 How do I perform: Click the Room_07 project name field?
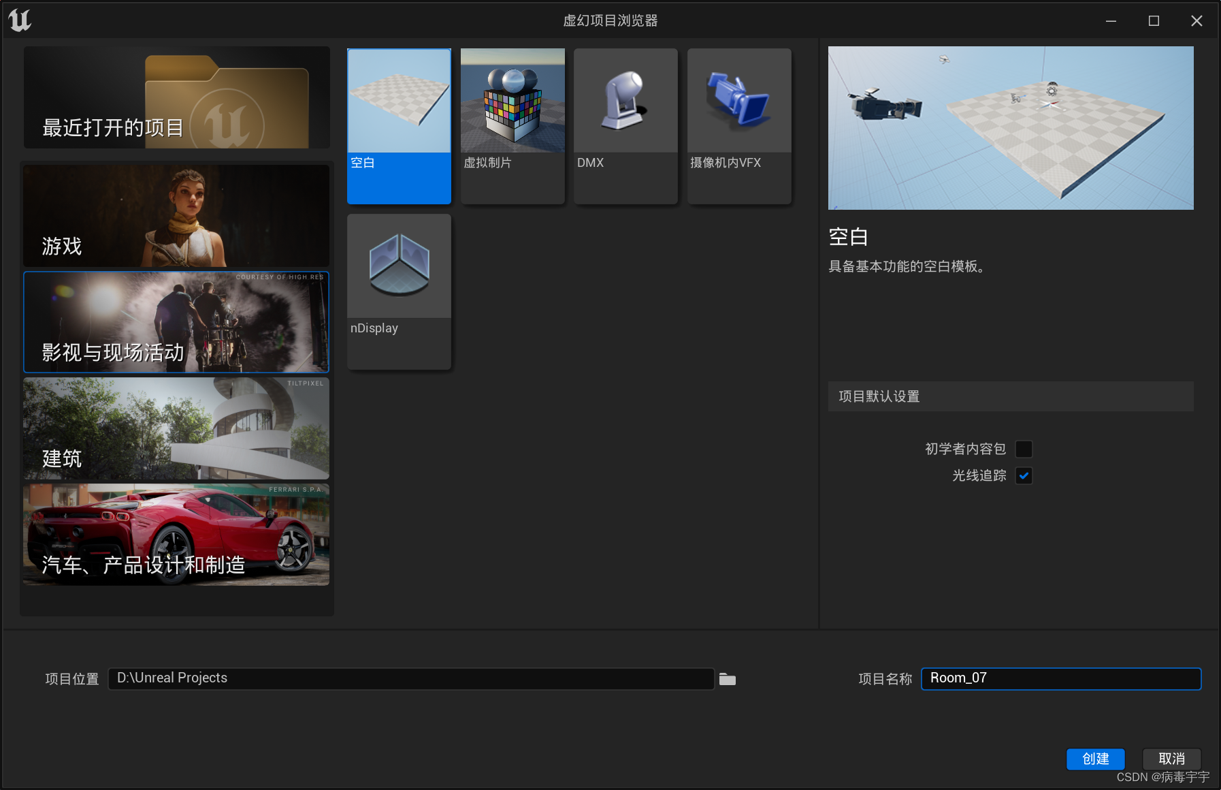1060,678
